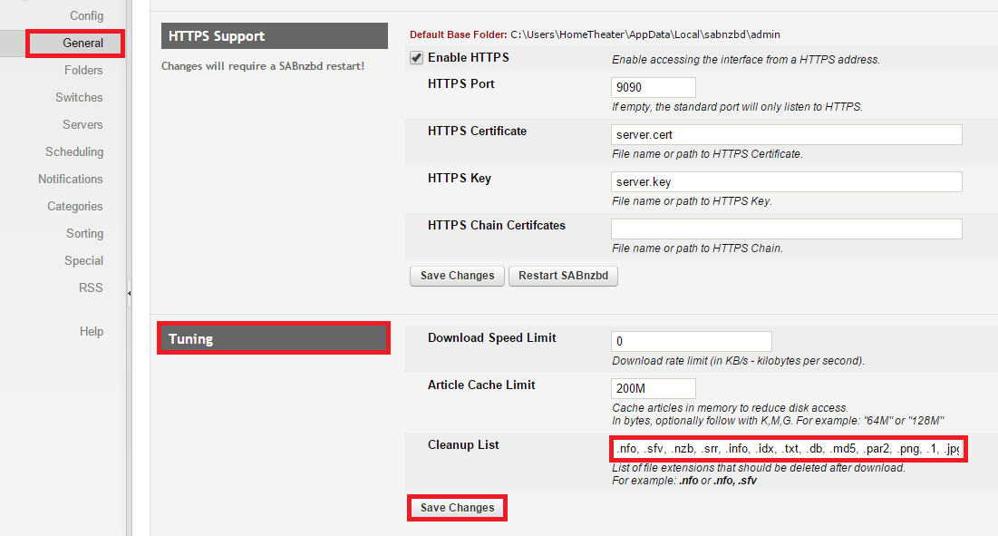This screenshot has height=536, width=998.
Task: Open the Help link in sidebar
Action: (91, 332)
